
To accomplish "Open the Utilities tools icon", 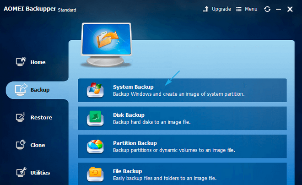I will (x=21, y=172).
